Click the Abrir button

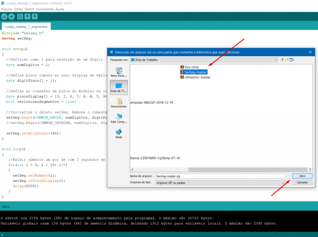[x=302, y=176]
